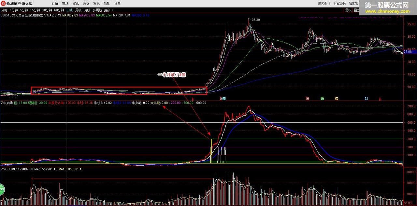Click the 财富委托 trading link
The image size is (417, 206).
point(339,4)
